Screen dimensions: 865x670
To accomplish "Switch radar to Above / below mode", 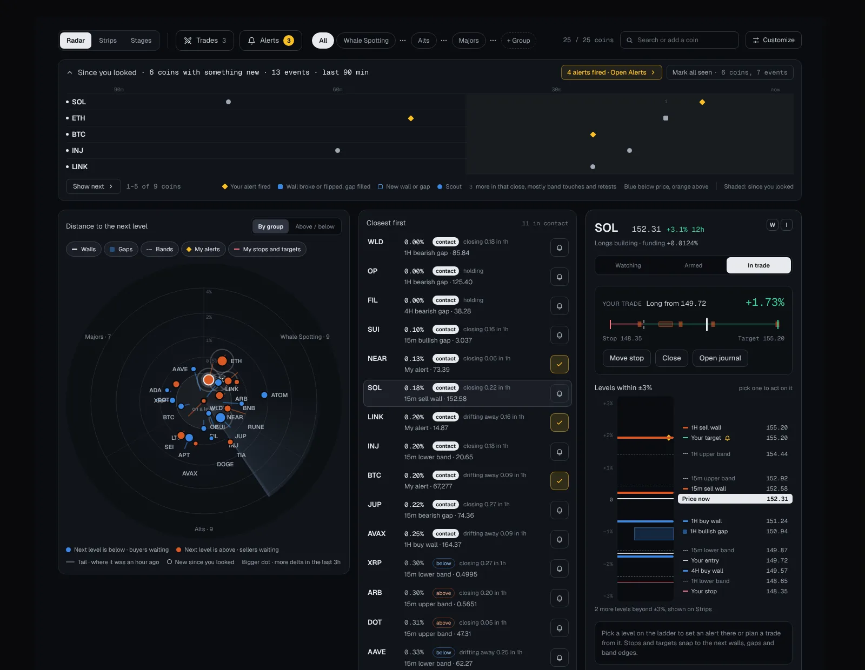I will [x=315, y=226].
